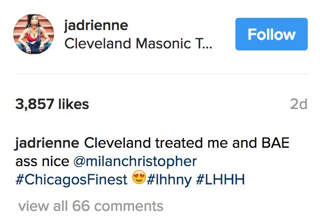Screen dimensions: 320x216
Task: Click the horizontal divider below the header
Action: [161, 74]
